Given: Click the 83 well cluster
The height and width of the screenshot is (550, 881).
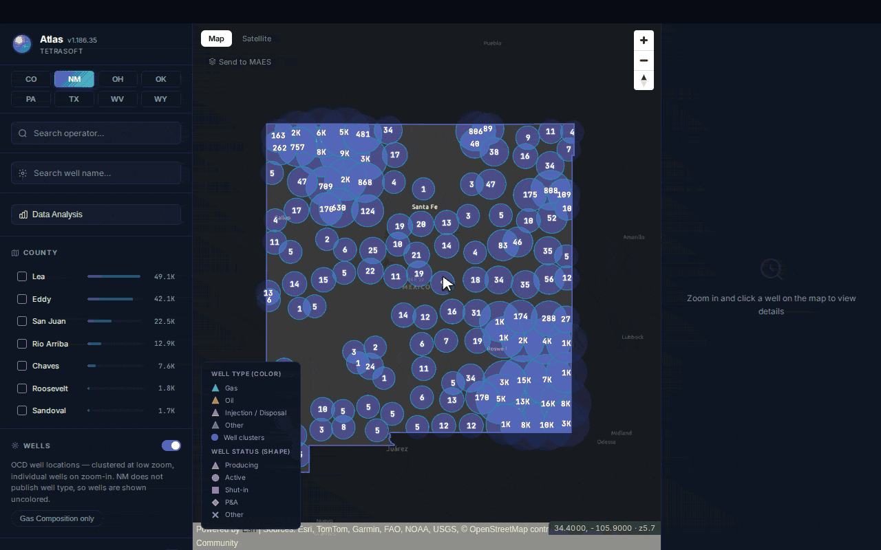Looking at the screenshot, I should pyautogui.click(x=503, y=245).
